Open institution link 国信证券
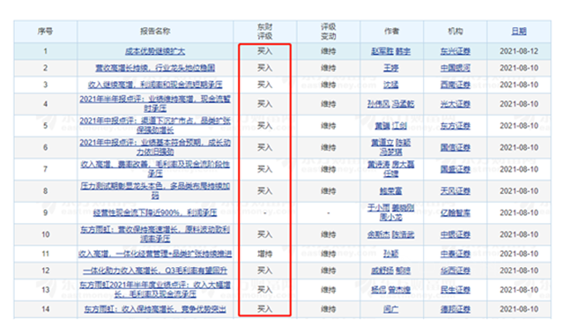 pos(456,148)
